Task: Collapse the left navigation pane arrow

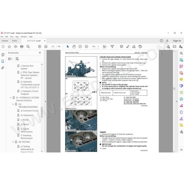Action: click(x=45, y=101)
